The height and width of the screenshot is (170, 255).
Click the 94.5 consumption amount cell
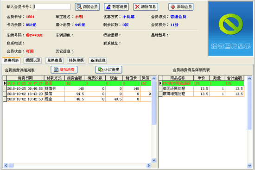coord(75,94)
